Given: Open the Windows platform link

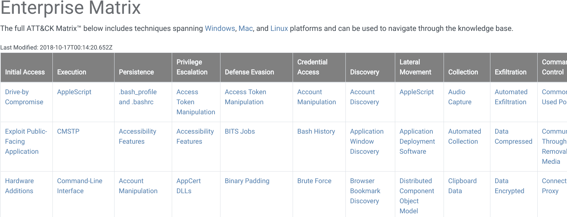Looking at the screenshot, I should tap(219, 28).
